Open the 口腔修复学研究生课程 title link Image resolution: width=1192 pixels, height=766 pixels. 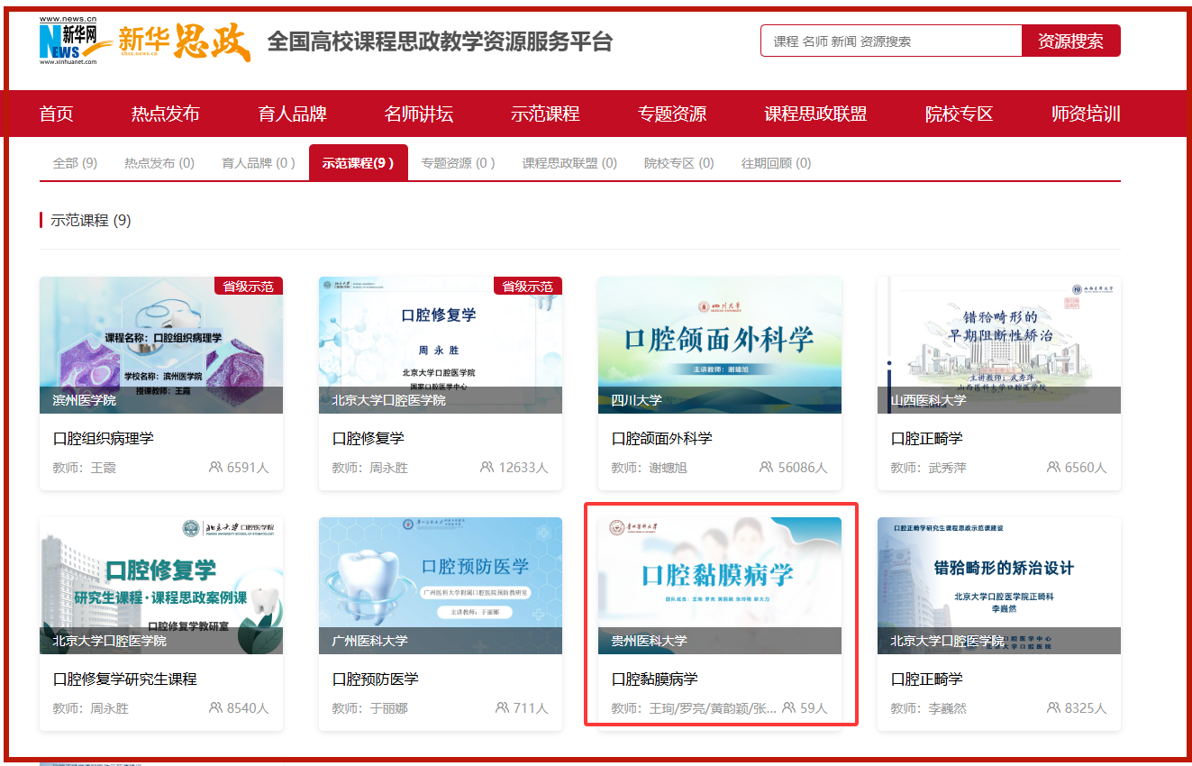coord(124,679)
